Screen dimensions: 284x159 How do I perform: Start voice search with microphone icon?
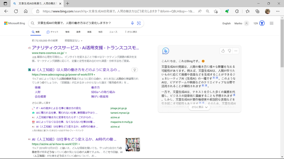pos(132,23)
